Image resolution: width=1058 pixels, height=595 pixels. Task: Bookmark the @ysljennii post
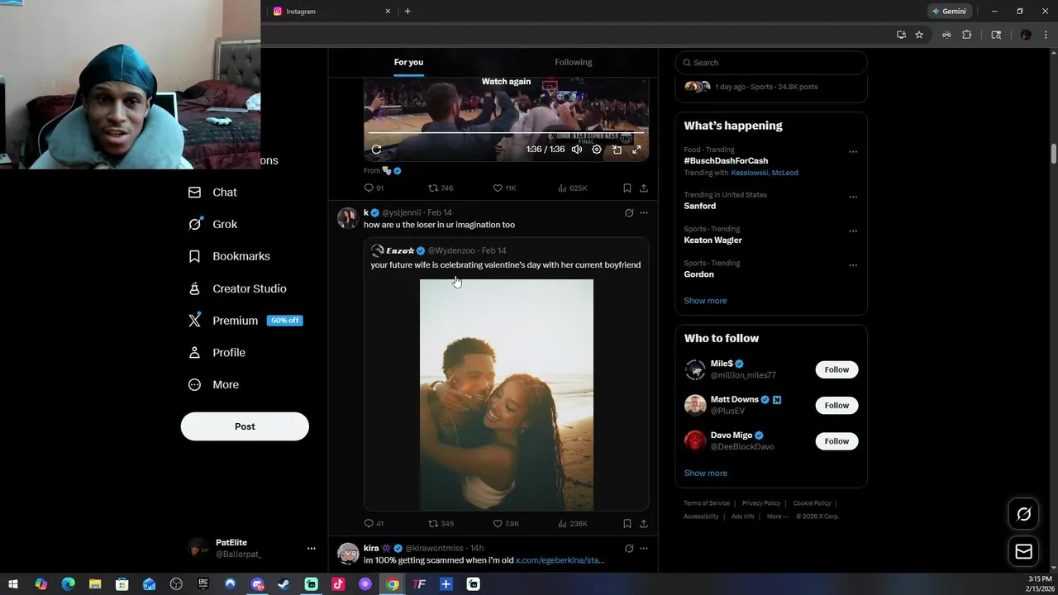coord(627,523)
